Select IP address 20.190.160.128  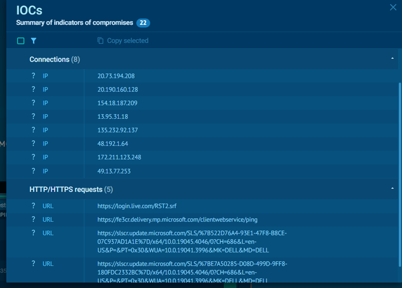click(118, 90)
